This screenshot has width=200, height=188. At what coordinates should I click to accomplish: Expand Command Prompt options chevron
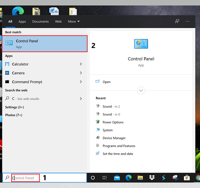81,82
